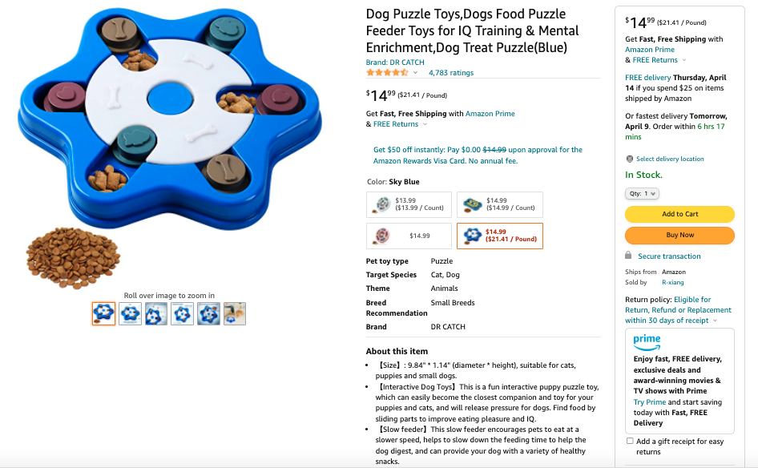The image size is (758, 468).
Task: Pick the selected Sky Blue $21.41/Pound swatch
Action: click(500, 236)
